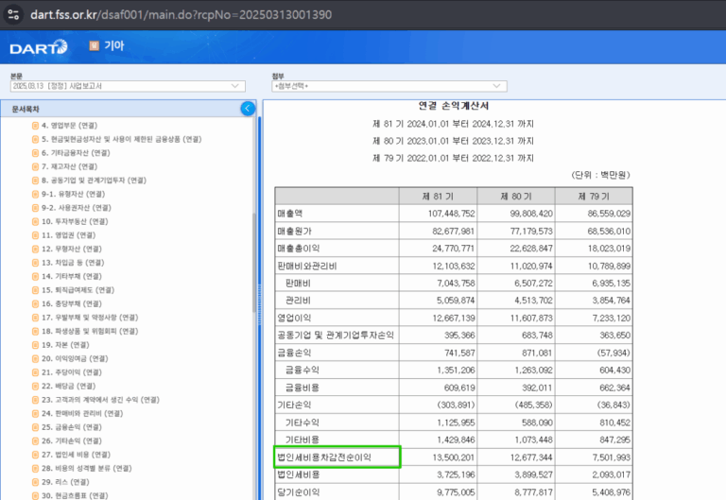Click the (단위 : 백만원) unit note
Image resolution: width=726 pixels, height=500 pixels.
600,175
